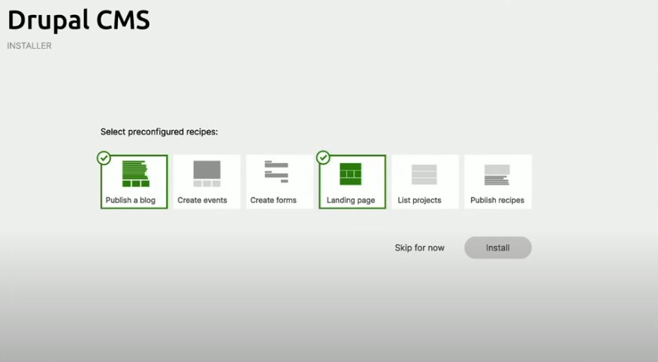This screenshot has height=362, width=658.
Task: Click the List projects label
Action: pos(420,201)
